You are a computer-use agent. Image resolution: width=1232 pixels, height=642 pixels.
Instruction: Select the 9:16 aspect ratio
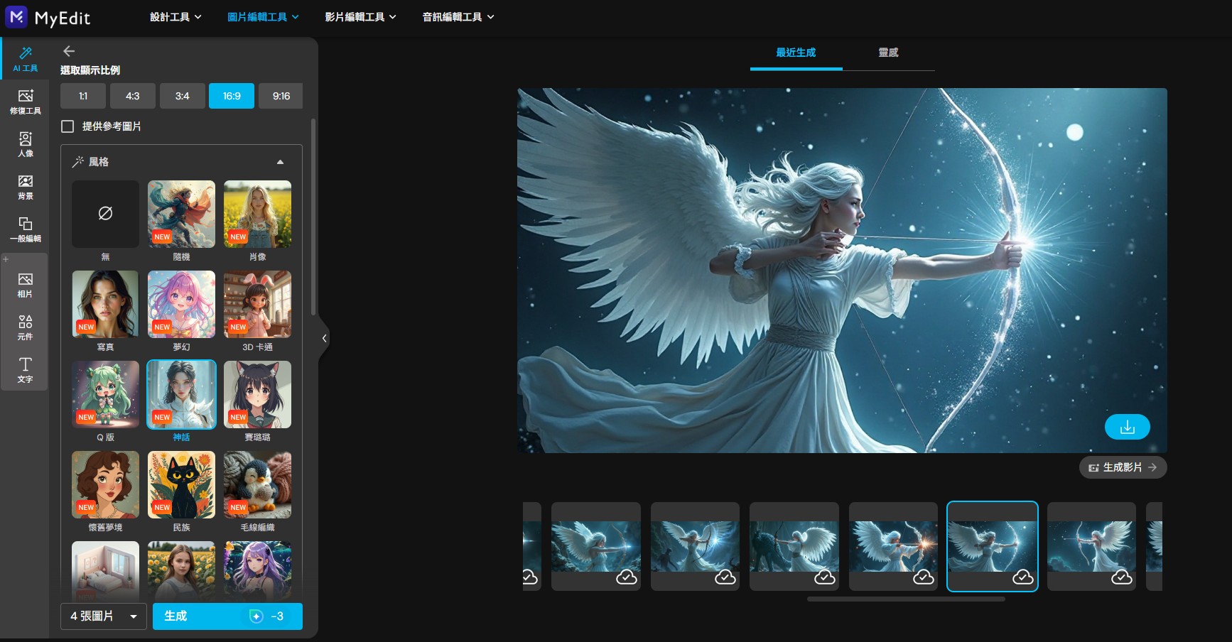click(281, 96)
